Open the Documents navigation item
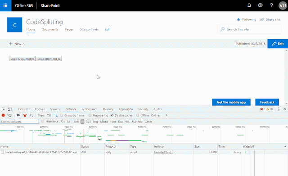The image size is (288, 176). click(x=50, y=29)
